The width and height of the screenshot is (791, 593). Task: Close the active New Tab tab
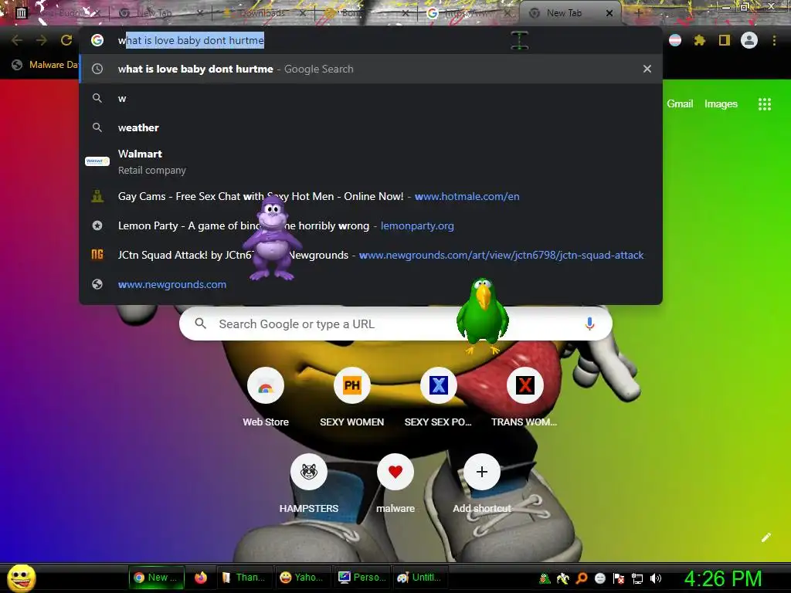(x=609, y=13)
